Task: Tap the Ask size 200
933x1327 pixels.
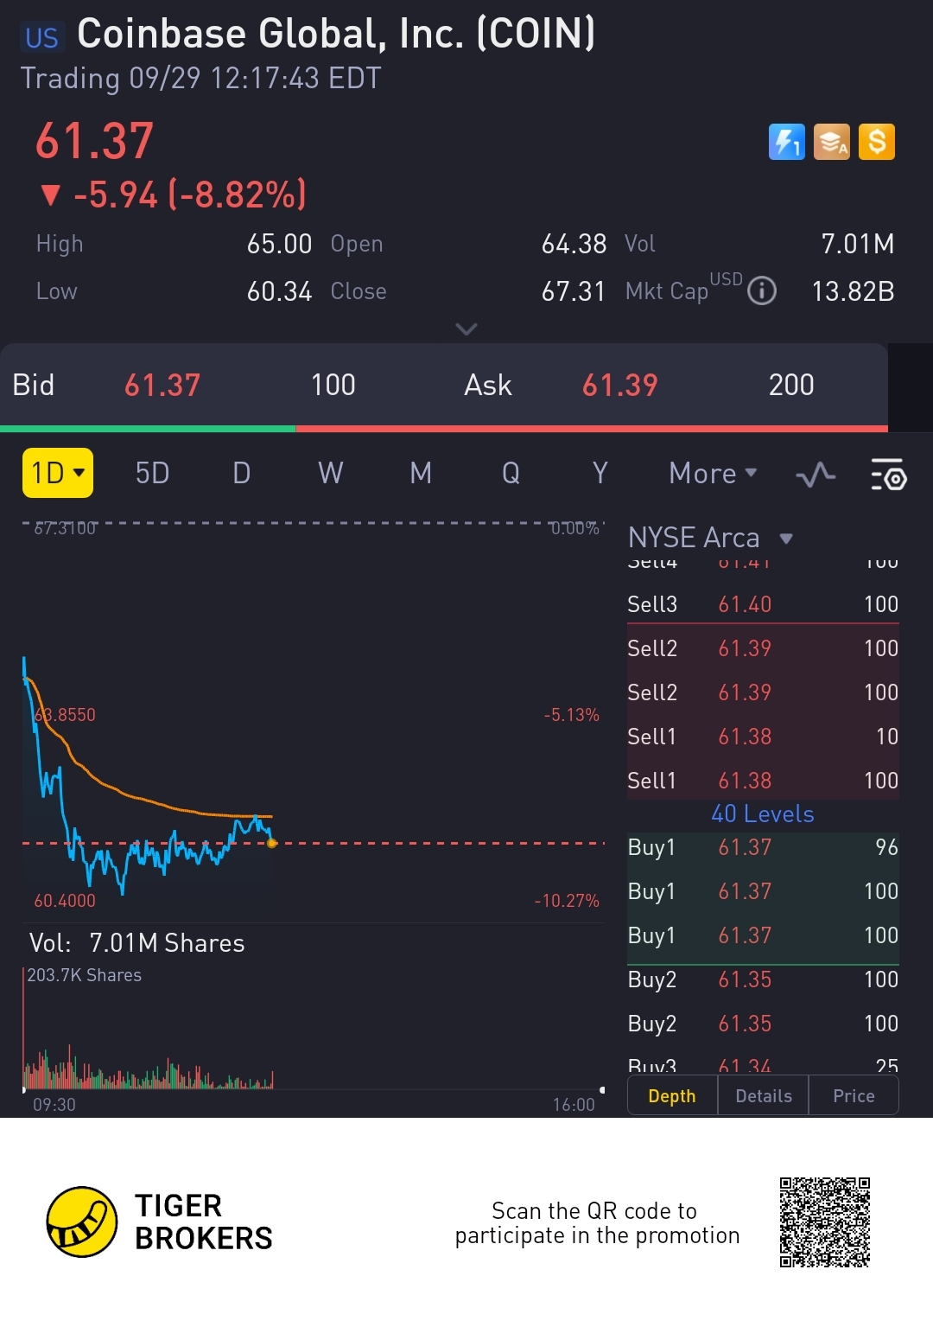Action: pyautogui.click(x=791, y=385)
